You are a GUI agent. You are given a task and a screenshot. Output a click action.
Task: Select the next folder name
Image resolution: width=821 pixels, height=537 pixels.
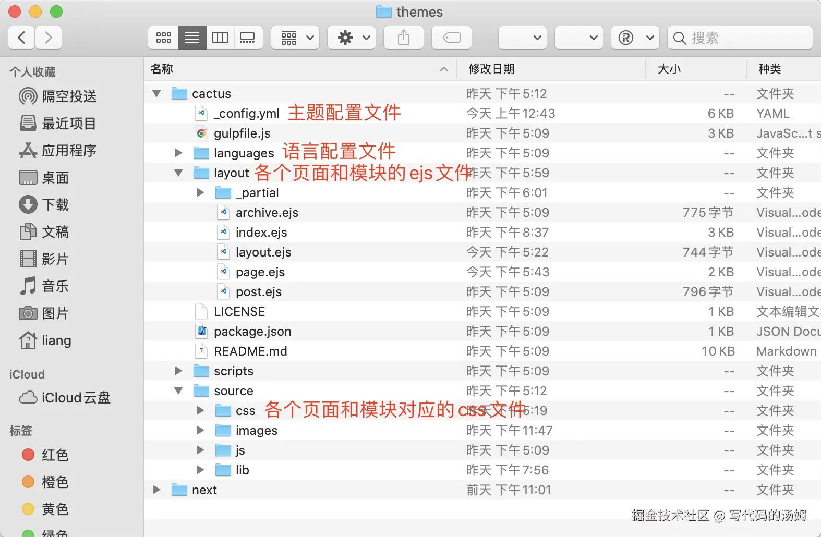click(x=204, y=490)
